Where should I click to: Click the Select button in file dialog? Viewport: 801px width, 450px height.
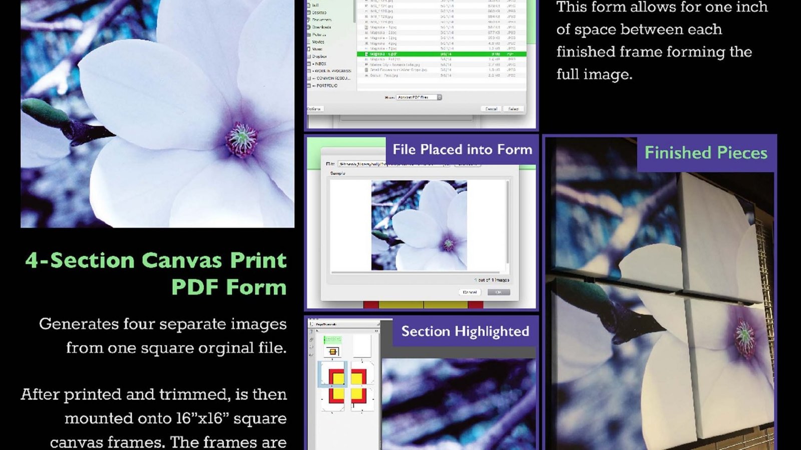(x=513, y=108)
